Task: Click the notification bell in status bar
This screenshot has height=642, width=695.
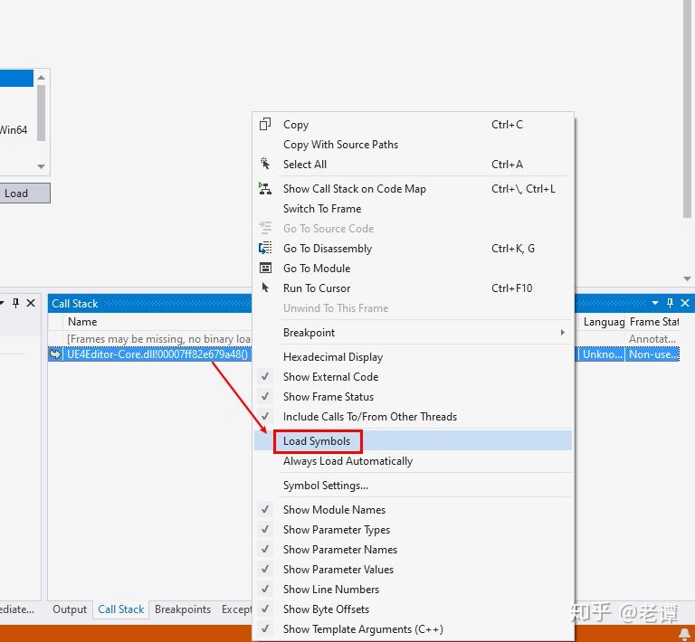Action: point(684,634)
